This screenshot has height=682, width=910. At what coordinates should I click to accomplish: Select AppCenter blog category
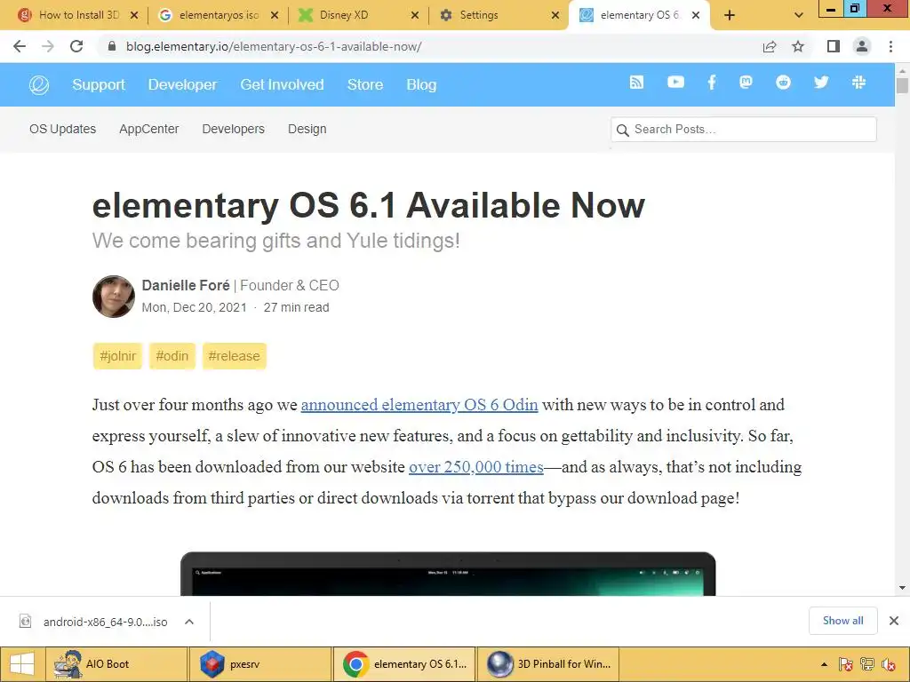149,129
